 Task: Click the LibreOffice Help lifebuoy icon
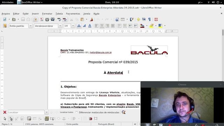coord(156,19)
